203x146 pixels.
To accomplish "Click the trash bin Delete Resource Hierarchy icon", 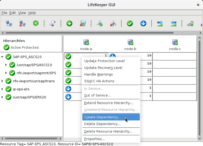I will [x=83, y=23].
